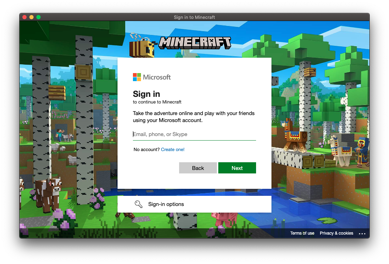Open the Terms of use link

pos(302,233)
